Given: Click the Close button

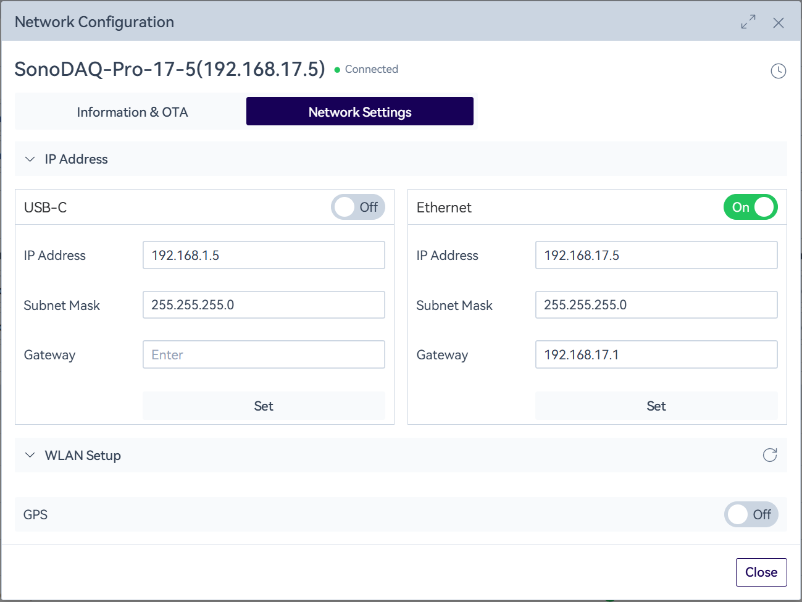Looking at the screenshot, I should pos(761,572).
